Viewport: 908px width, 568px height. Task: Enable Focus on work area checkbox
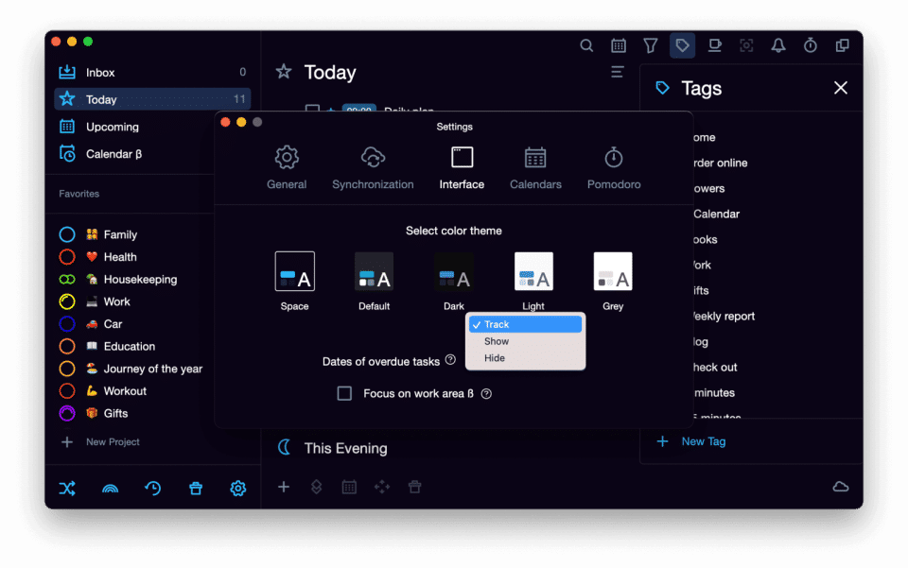(x=344, y=393)
